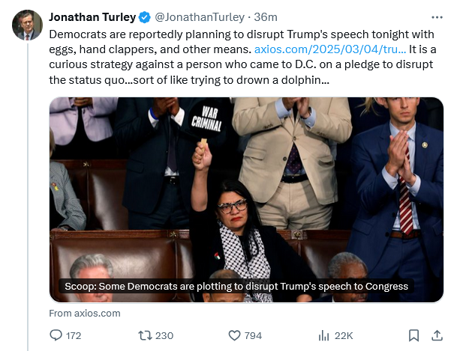Follow the axios.com/2025/03/04 link in the text
Screen dimensions: 457x351
tap(331, 49)
